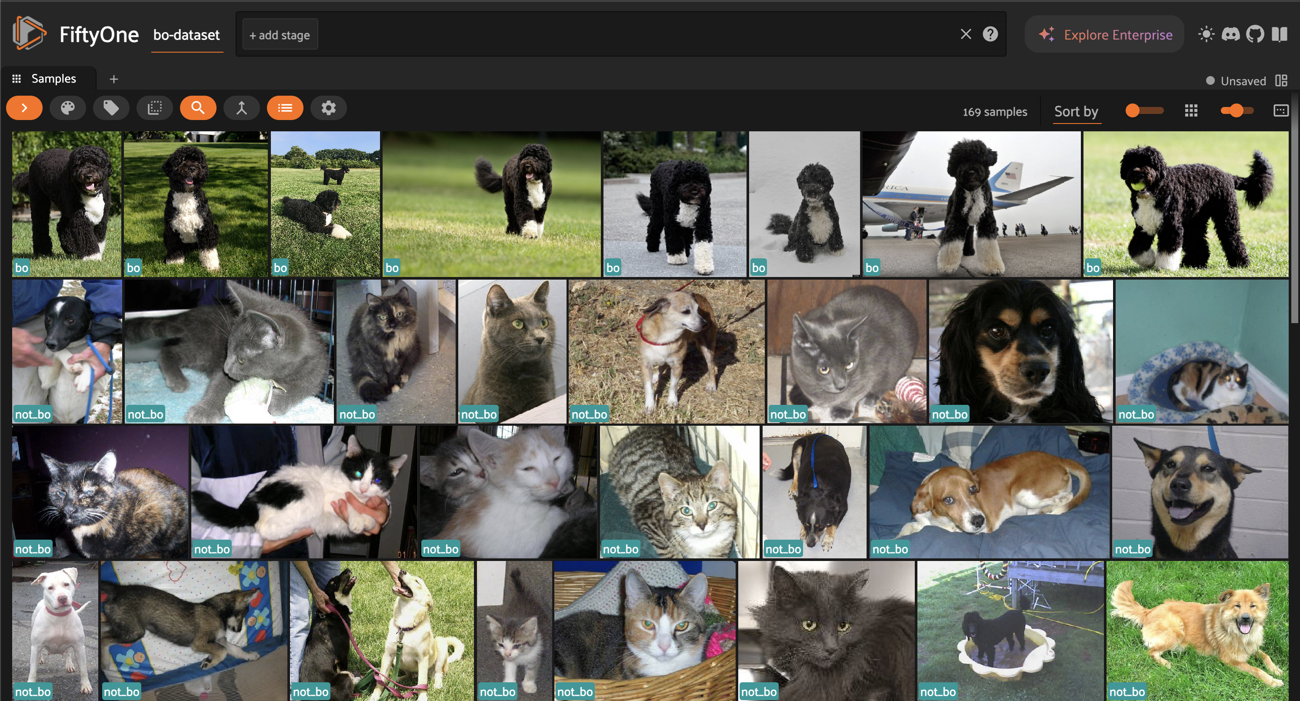Toggle light and dark theme sun icon
The width and height of the screenshot is (1300, 701).
point(1206,34)
